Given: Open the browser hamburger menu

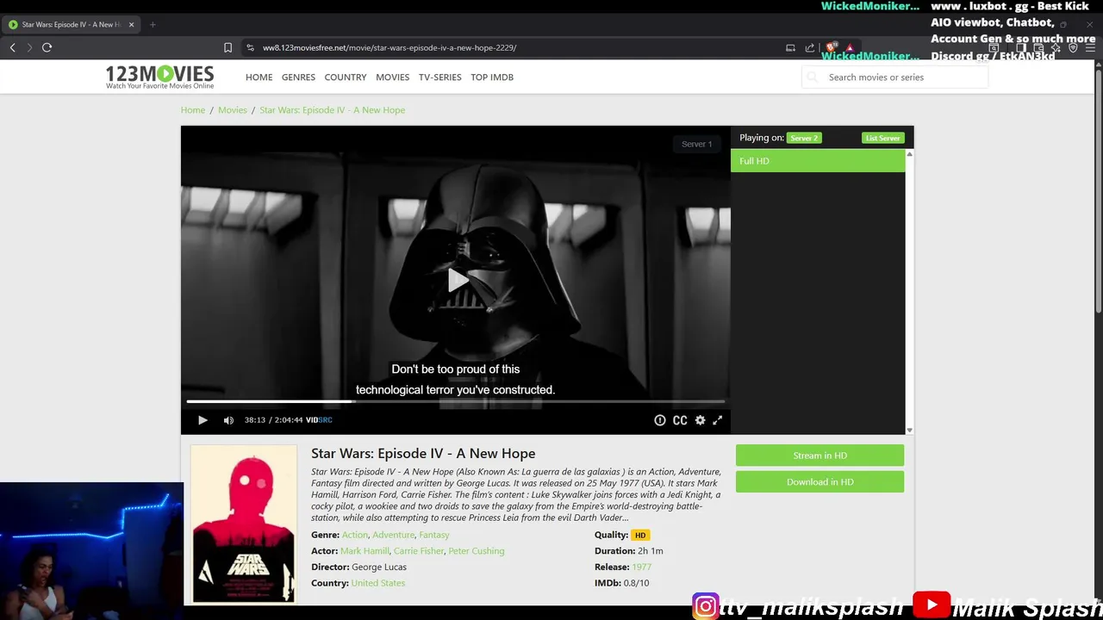Looking at the screenshot, I should click(x=1090, y=47).
